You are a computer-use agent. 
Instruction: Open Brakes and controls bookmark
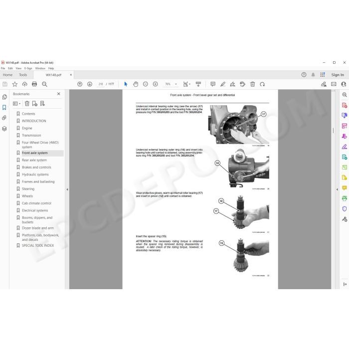click(x=36, y=167)
